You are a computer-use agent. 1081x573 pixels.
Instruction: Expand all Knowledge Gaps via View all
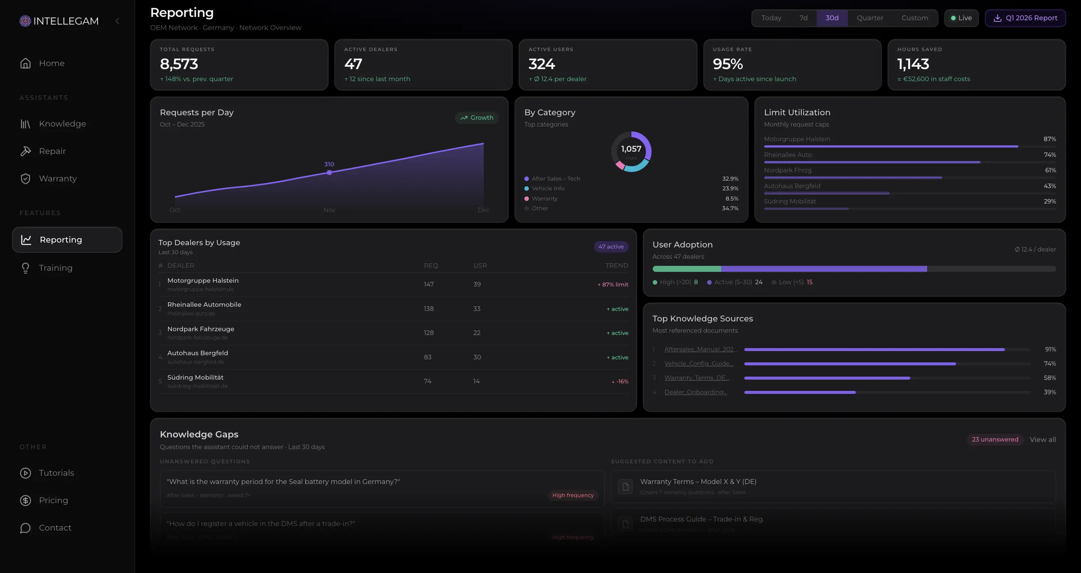tap(1042, 439)
